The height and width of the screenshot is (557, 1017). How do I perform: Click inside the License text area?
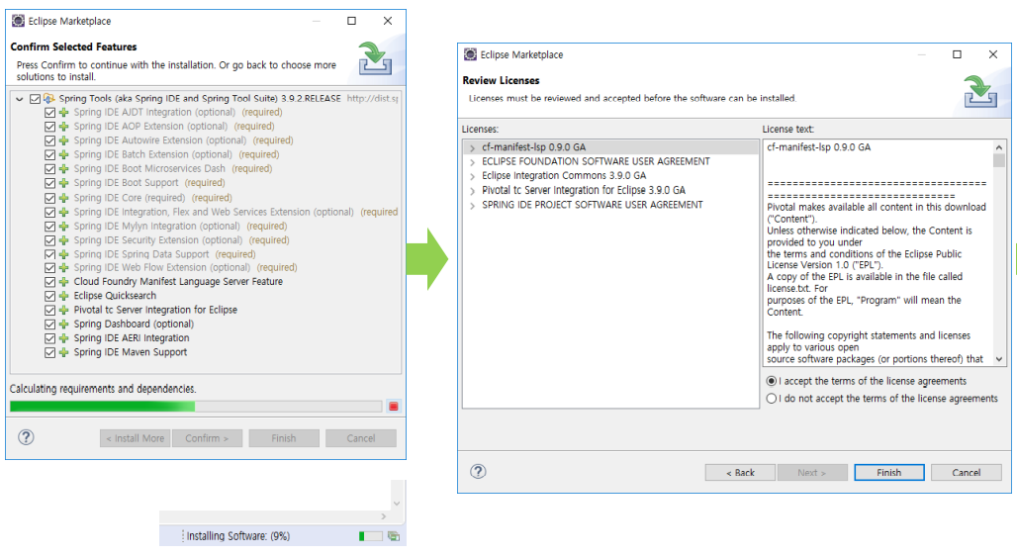coord(878,253)
